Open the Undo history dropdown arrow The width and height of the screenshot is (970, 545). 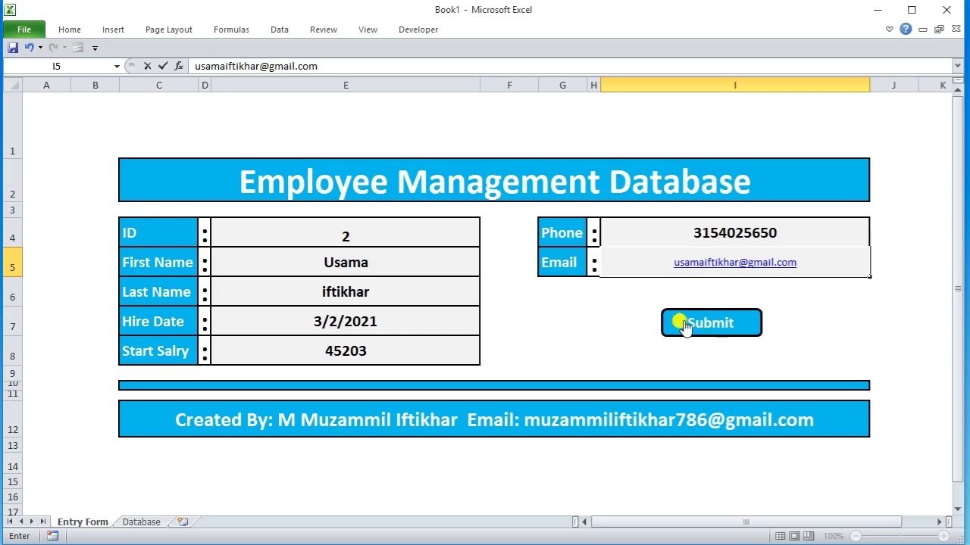pyautogui.click(x=40, y=48)
